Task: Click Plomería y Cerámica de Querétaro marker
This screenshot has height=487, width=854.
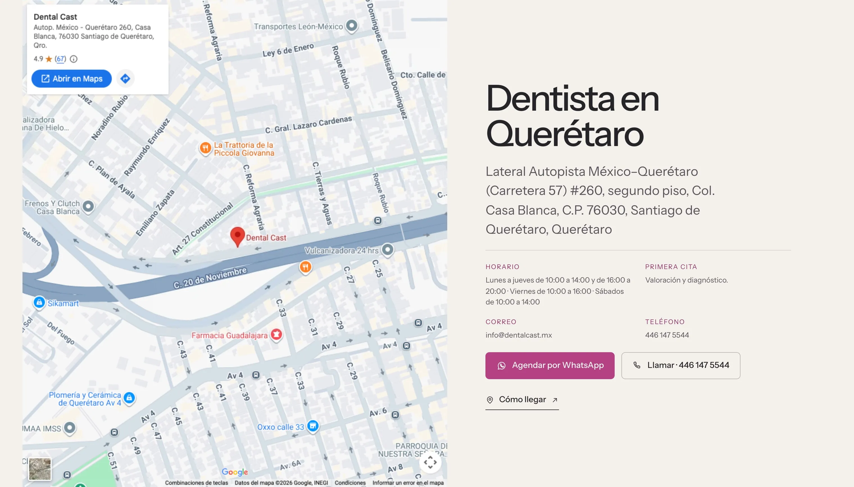Action: click(x=129, y=398)
